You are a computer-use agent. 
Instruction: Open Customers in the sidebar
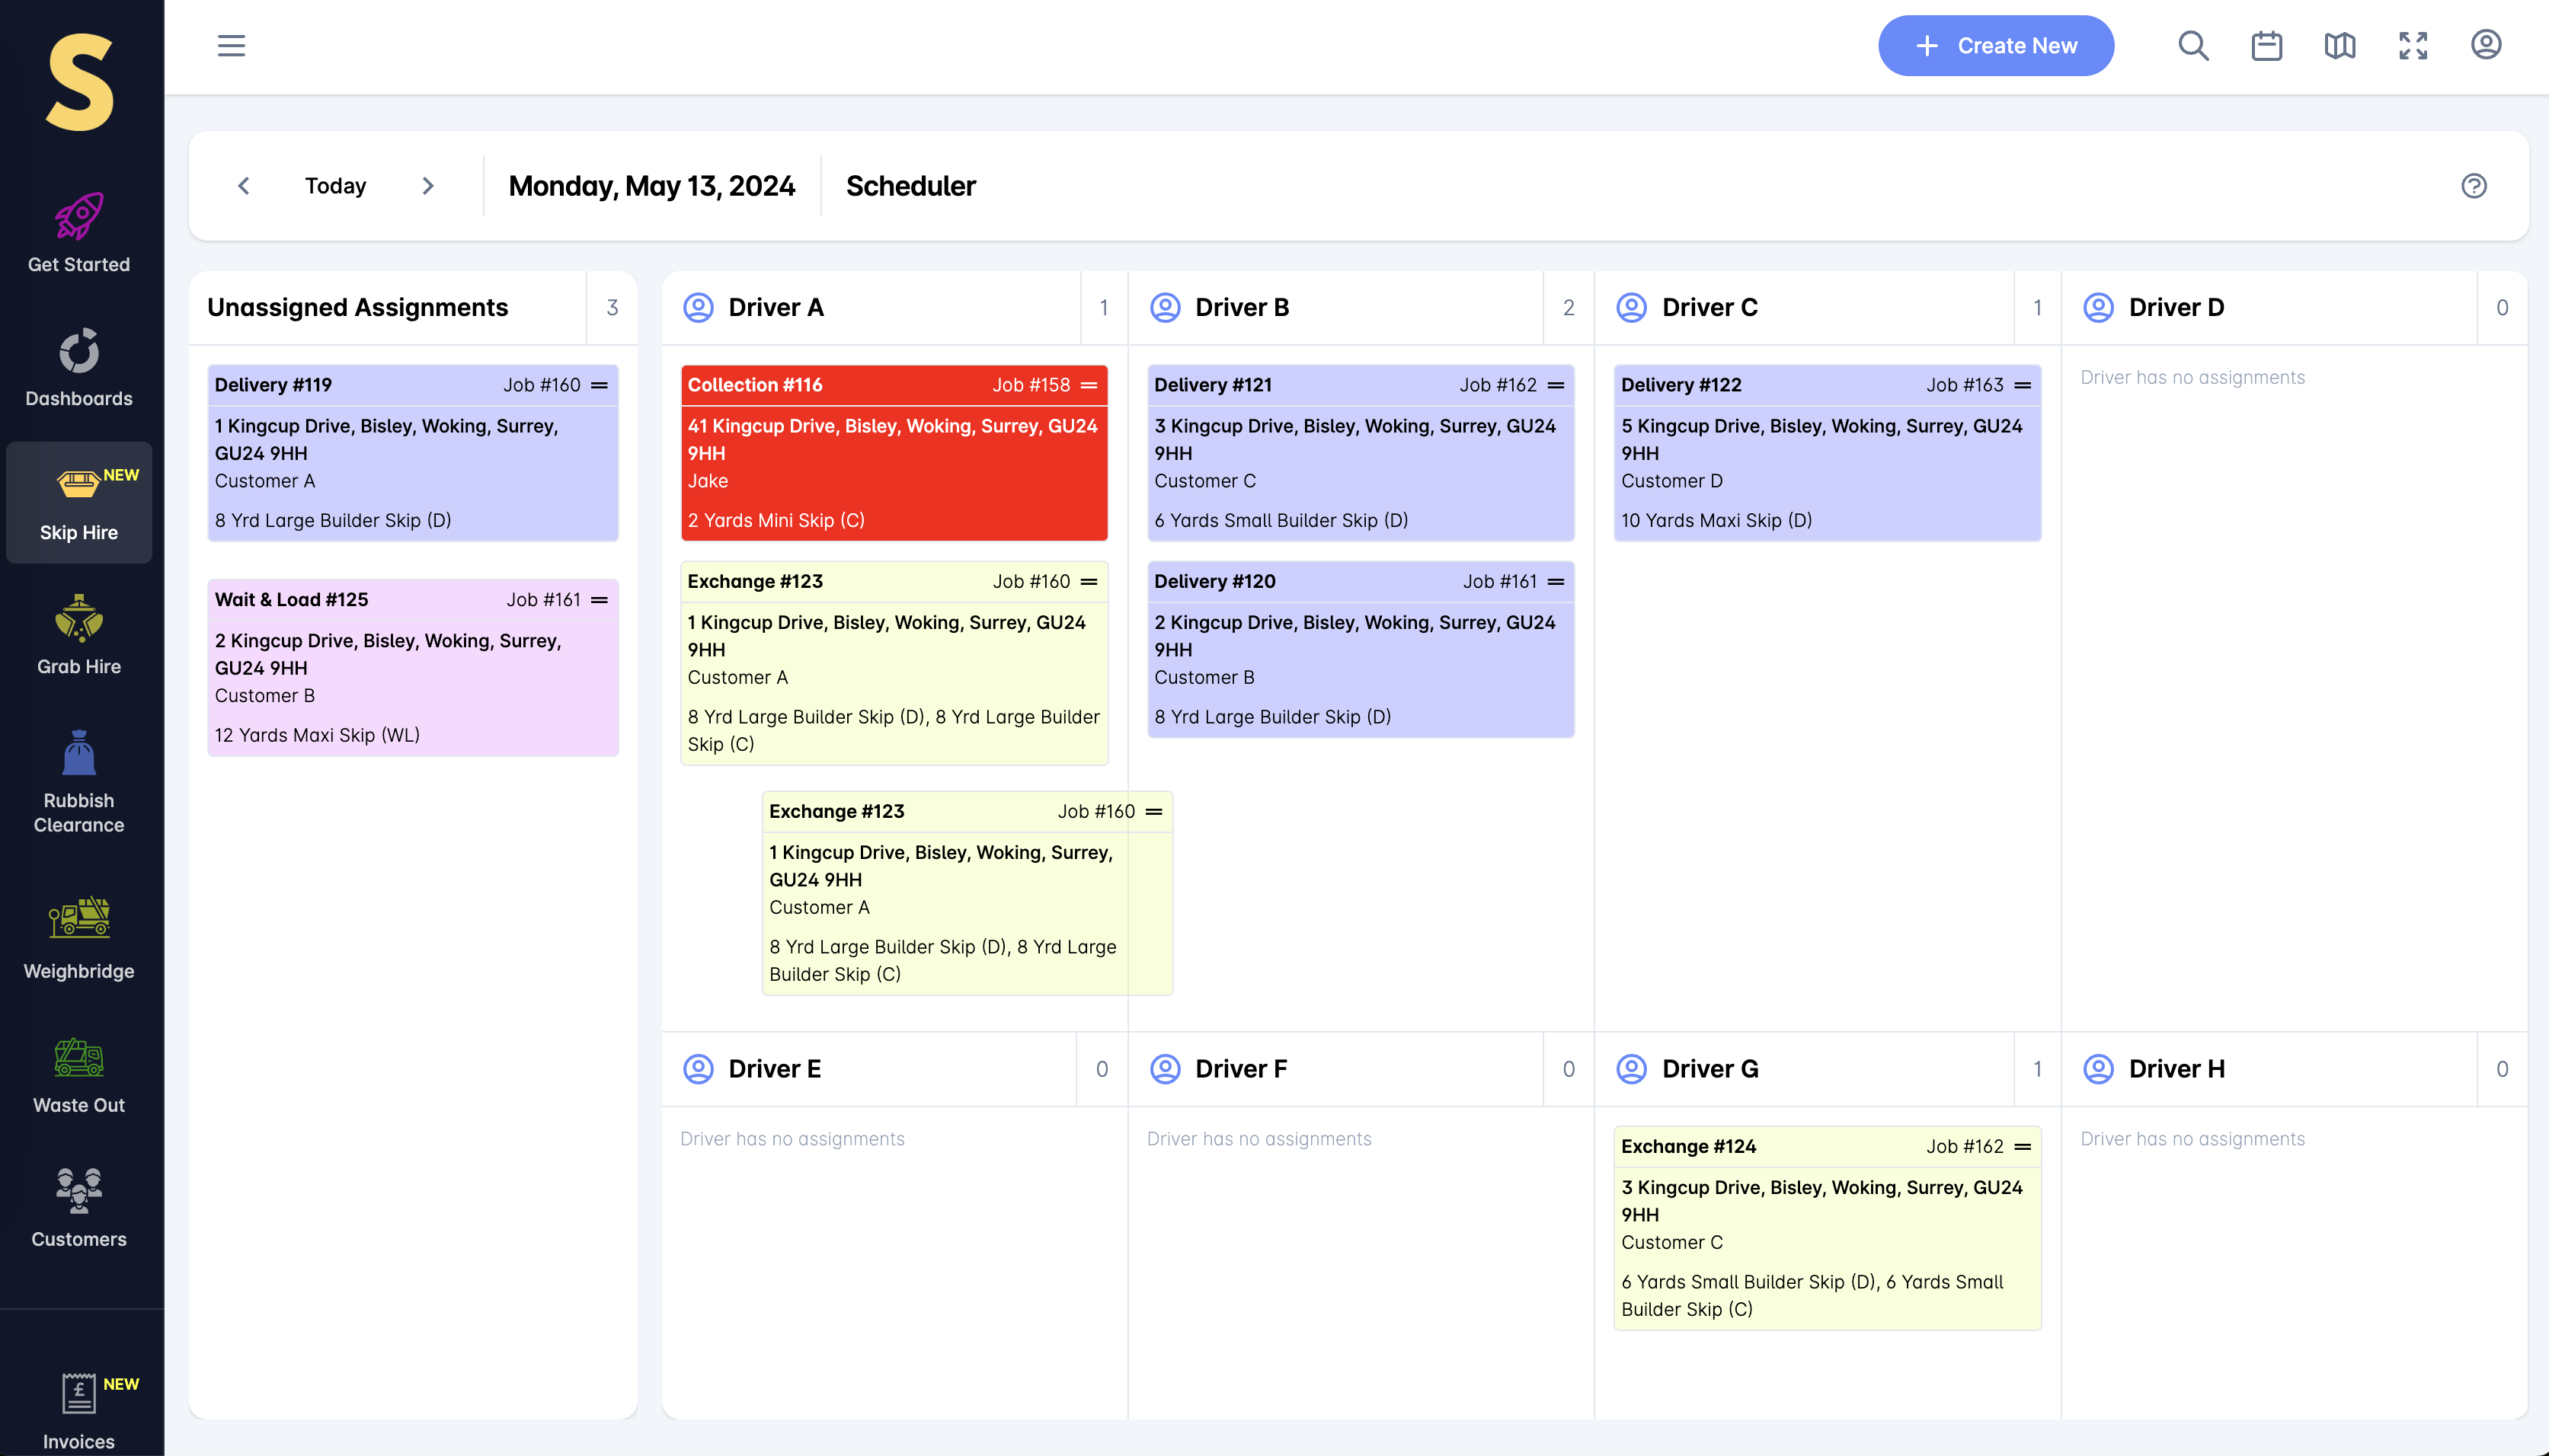pos(79,1208)
